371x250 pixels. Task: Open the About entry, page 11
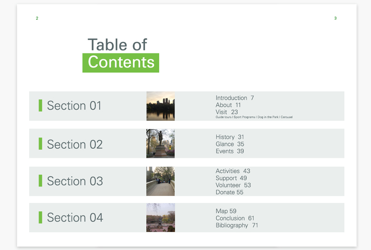[x=228, y=105]
